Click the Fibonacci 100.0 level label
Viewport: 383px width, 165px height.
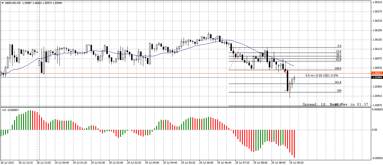coord(338,68)
